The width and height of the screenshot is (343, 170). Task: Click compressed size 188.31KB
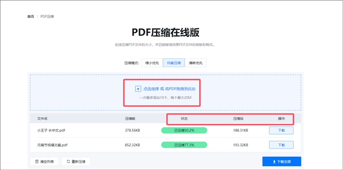click(241, 130)
